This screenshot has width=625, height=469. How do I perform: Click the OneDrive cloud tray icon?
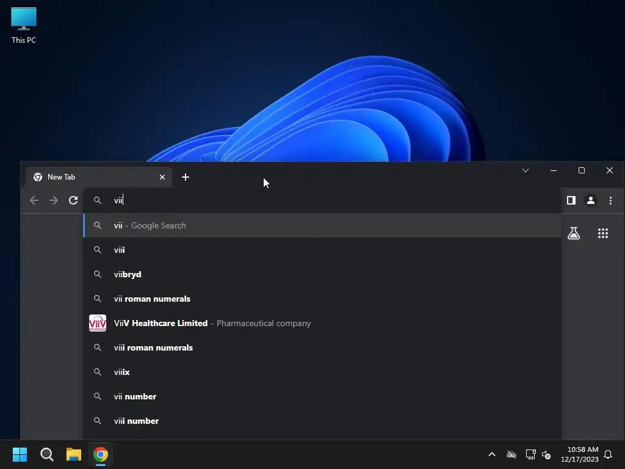(x=511, y=454)
